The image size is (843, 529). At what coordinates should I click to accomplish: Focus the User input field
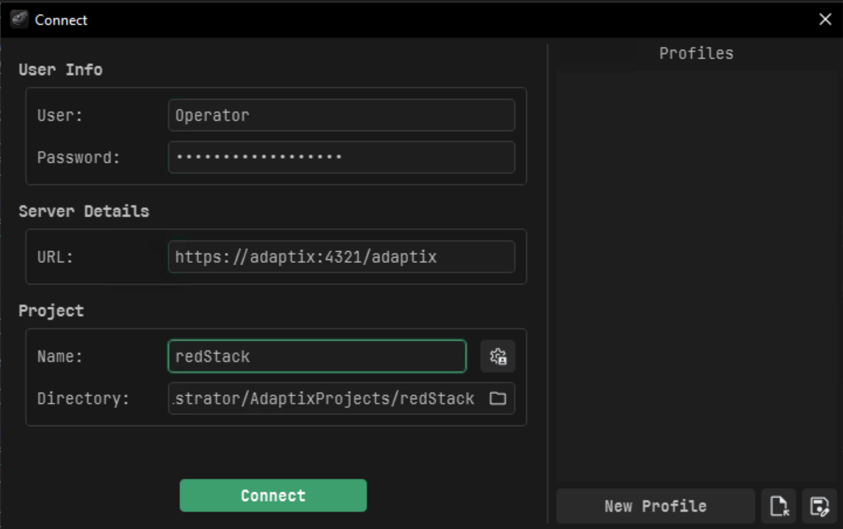[342, 115]
